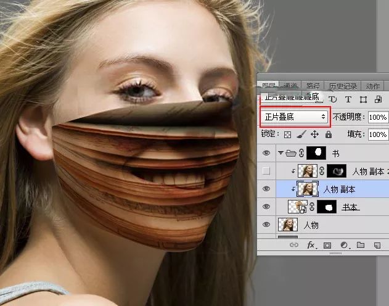This screenshot has width=389, height=306.
Task: Hide the 书 group layer
Action: click(x=266, y=153)
